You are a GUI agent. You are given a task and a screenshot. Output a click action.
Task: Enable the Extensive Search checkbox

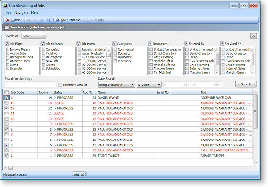60,84
